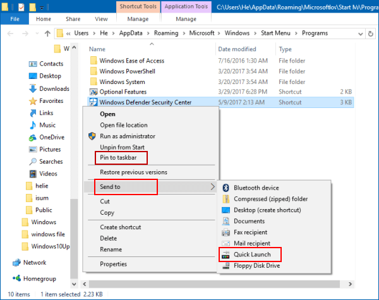Click the shield icon beside Run as administrator

pyautogui.click(x=92, y=136)
